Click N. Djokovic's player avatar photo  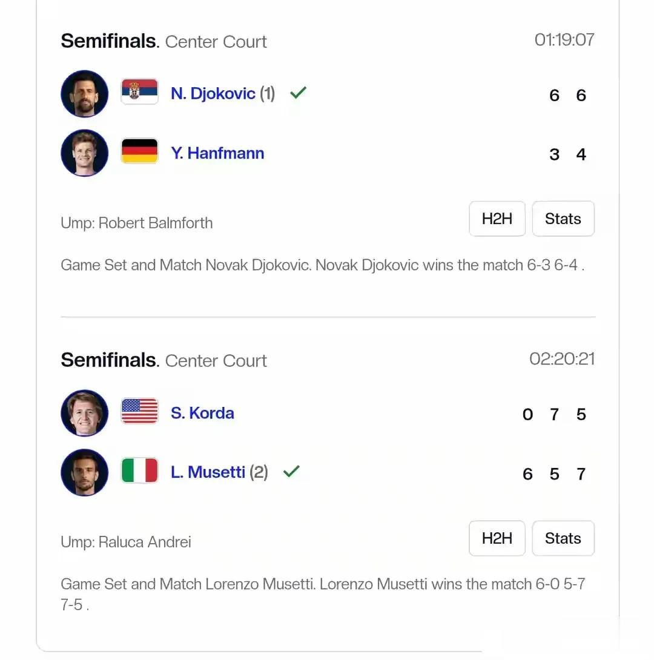85,94
